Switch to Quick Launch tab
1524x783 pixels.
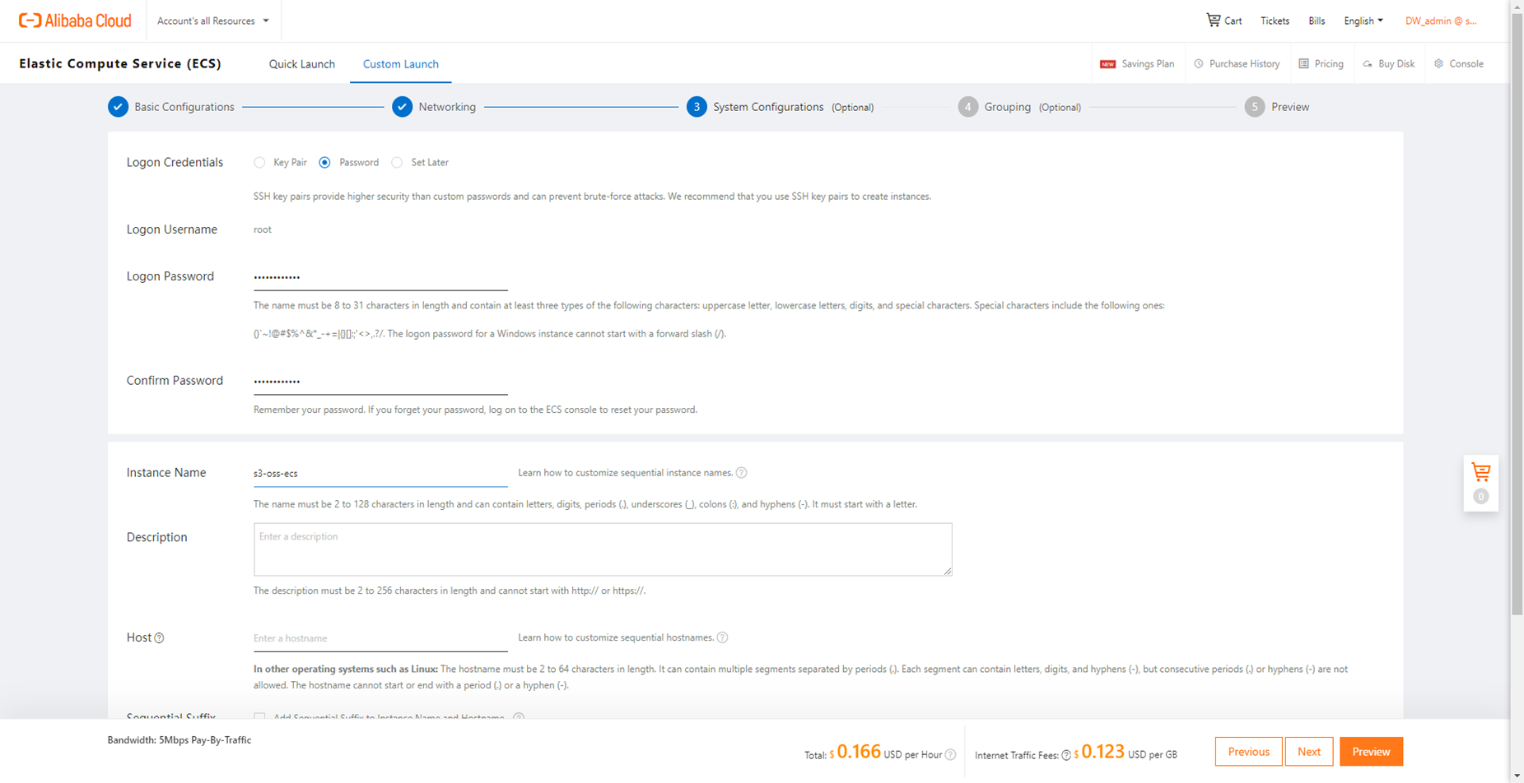(x=302, y=64)
